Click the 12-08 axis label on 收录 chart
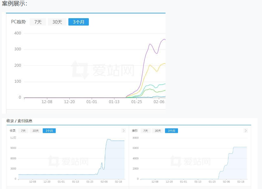262x189 pixels. tap(33, 181)
